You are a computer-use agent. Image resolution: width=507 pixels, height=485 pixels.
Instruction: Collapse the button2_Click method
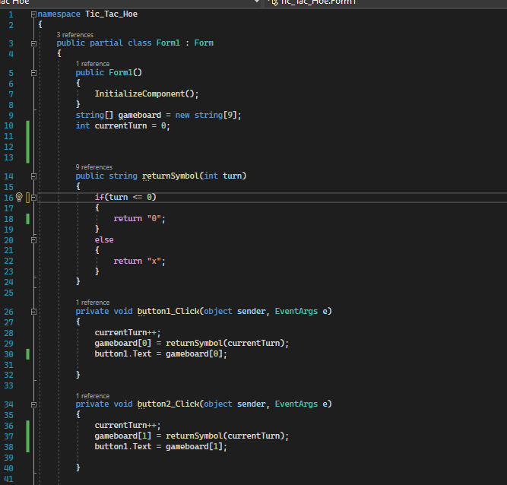[x=33, y=404]
